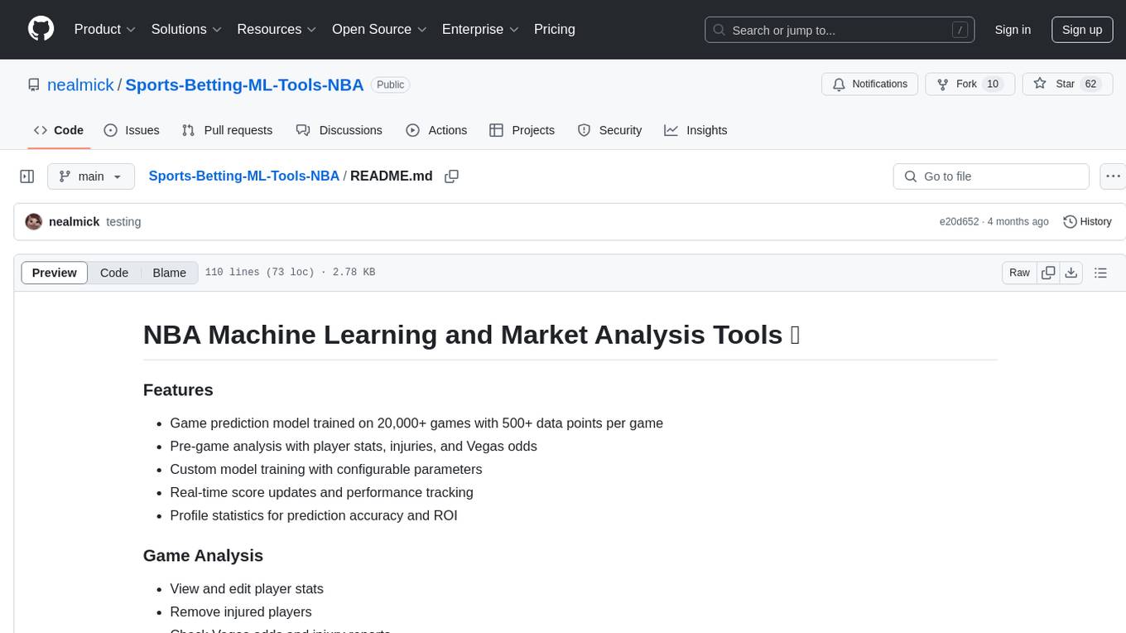The width and height of the screenshot is (1126, 633).
Task: Expand the Enterprise menu
Action: coord(480,29)
